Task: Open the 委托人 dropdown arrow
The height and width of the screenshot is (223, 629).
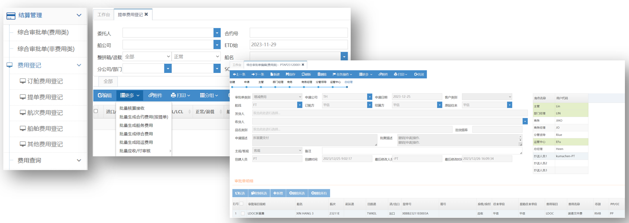Action: 217,33
